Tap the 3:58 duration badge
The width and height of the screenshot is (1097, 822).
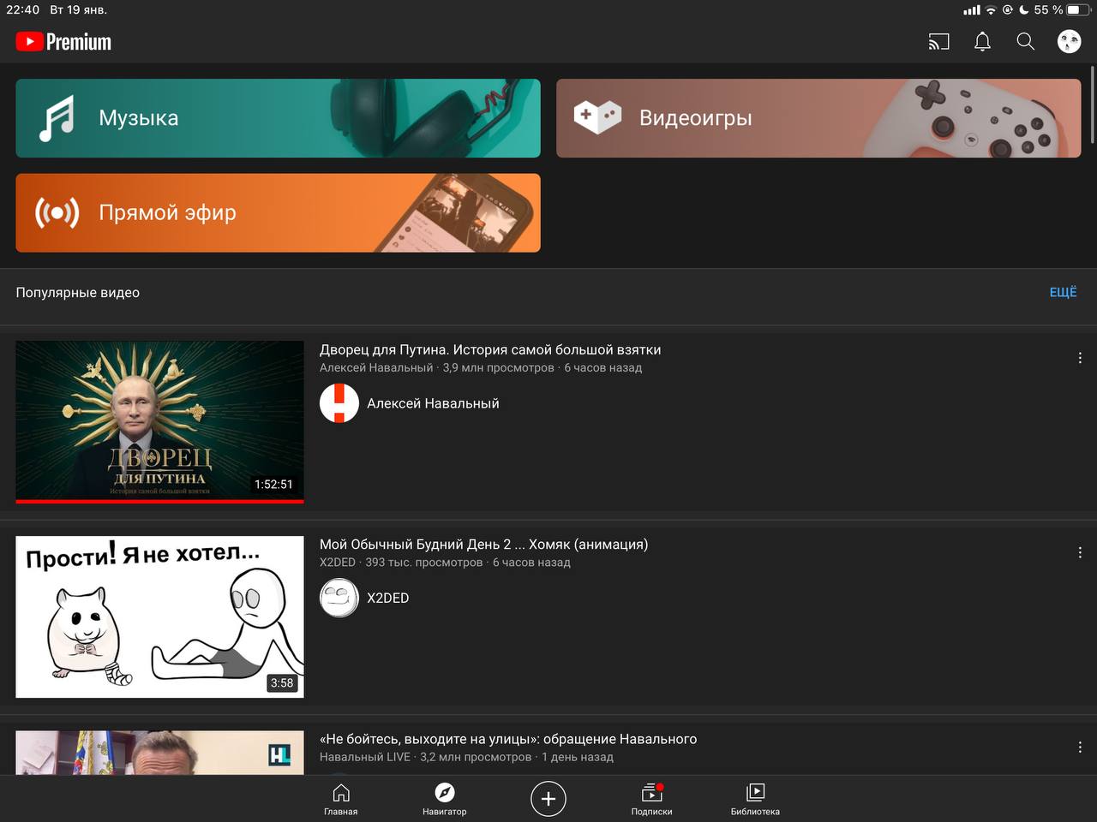[282, 682]
